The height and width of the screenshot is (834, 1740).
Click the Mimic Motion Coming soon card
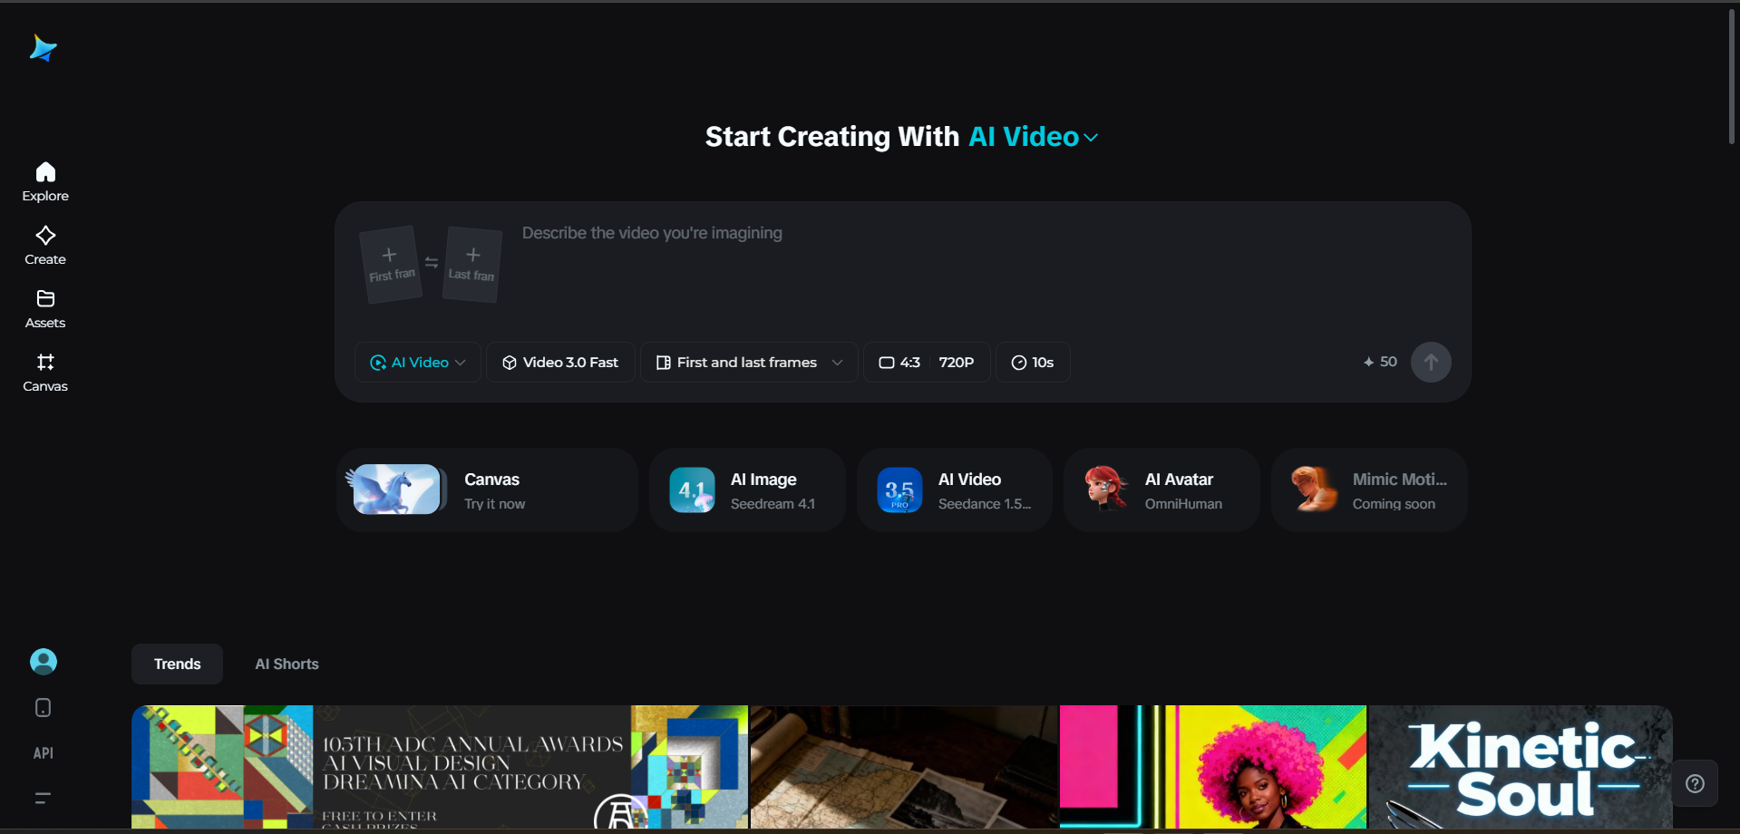1369,490
